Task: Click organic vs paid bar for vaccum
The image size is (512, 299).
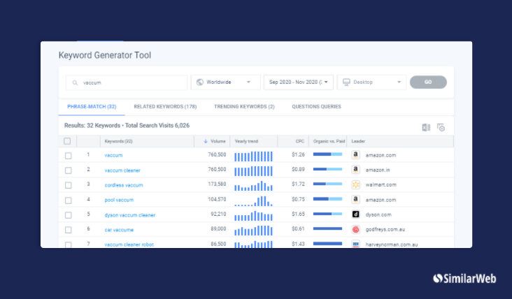Action: [327, 154]
